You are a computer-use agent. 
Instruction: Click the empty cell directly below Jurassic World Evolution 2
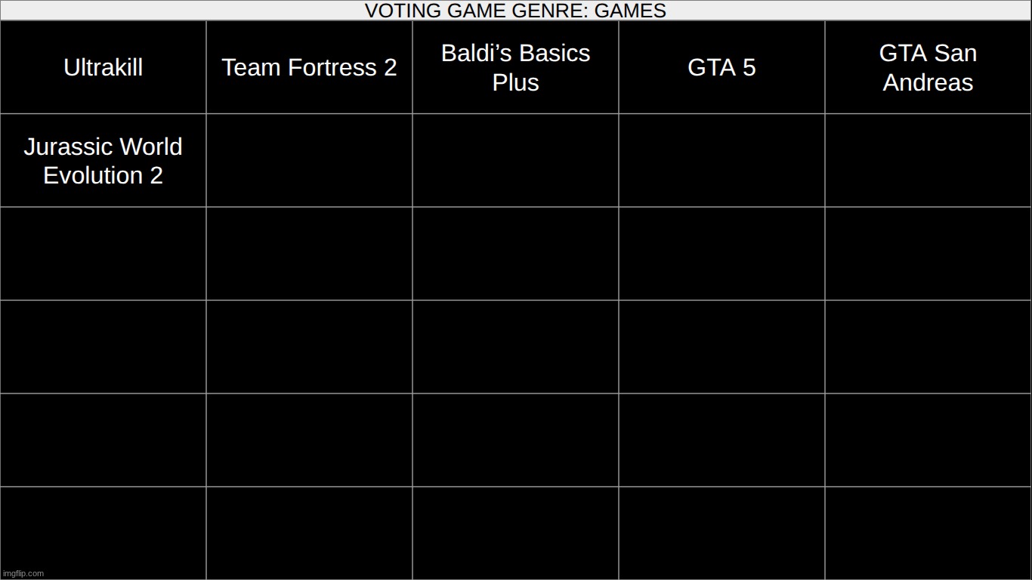103,254
